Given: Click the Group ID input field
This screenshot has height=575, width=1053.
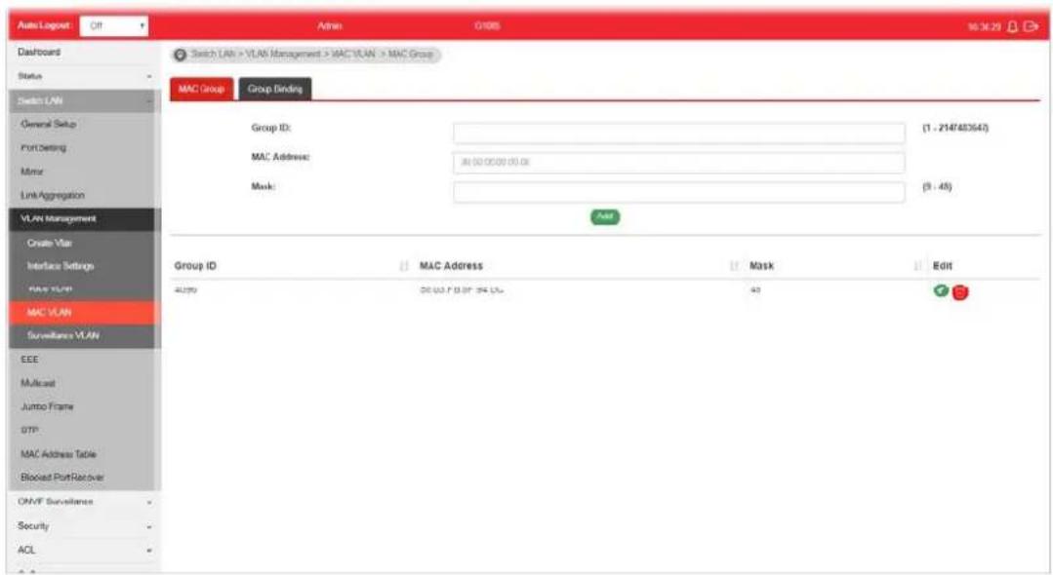Looking at the screenshot, I should (x=679, y=133).
